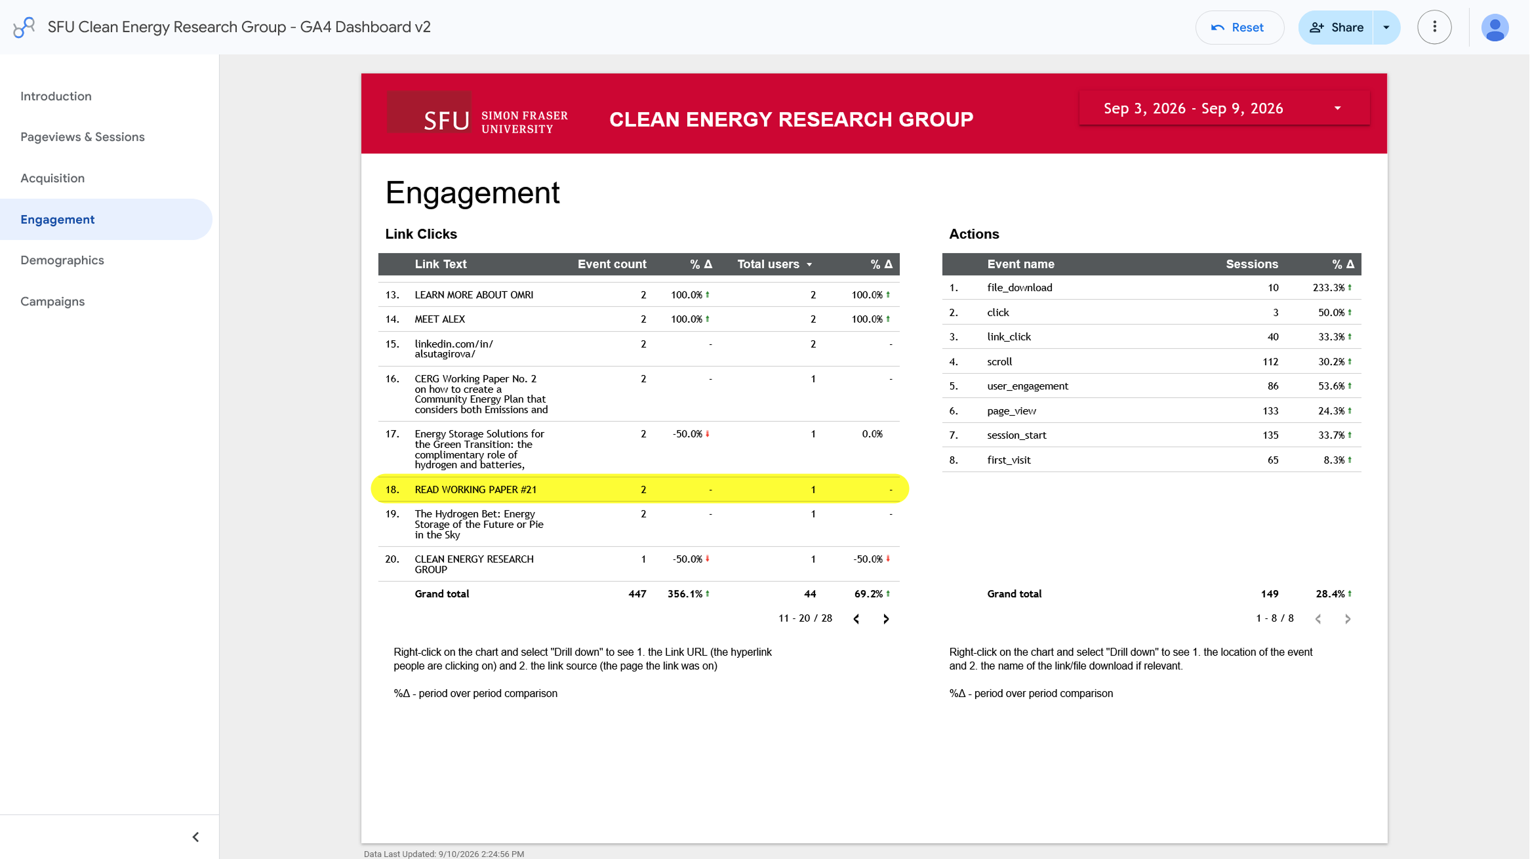Click the Actions section heading

tap(974, 234)
